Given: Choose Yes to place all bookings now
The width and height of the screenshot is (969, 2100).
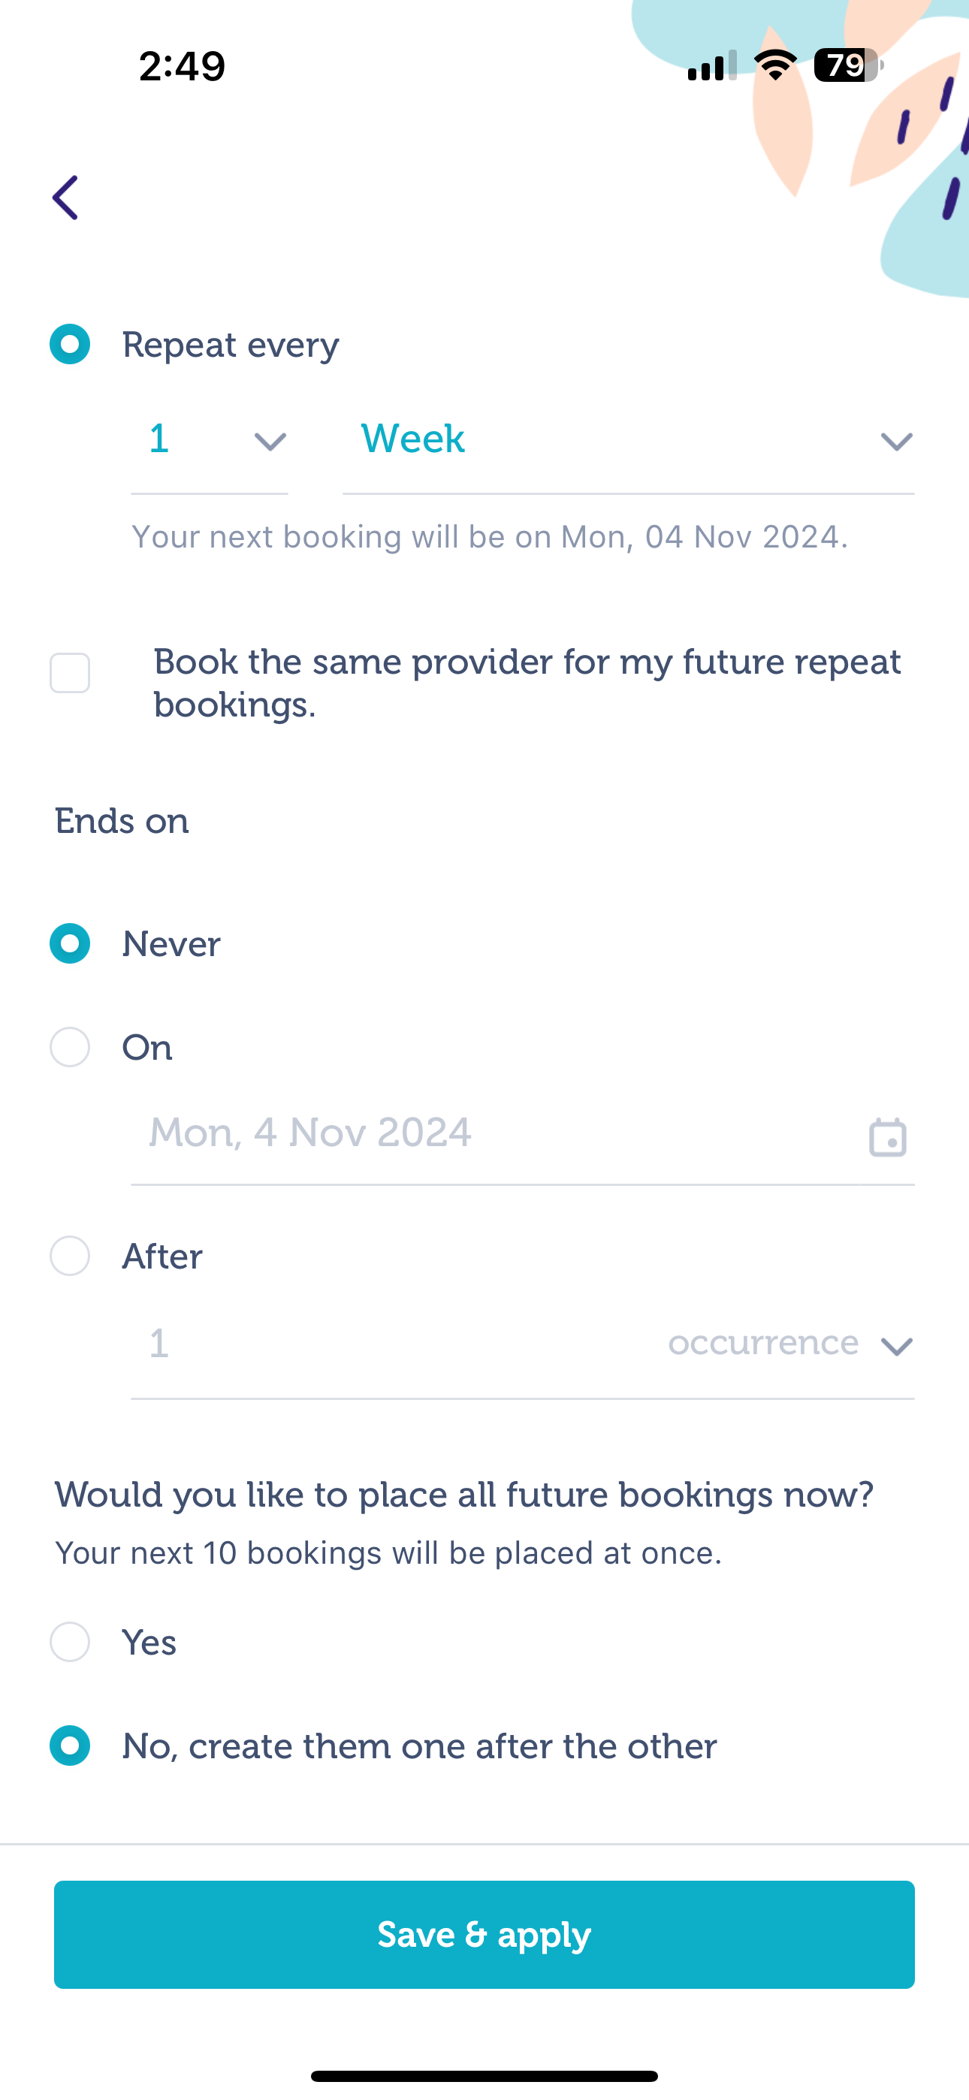Looking at the screenshot, I should click(70, 1641).
